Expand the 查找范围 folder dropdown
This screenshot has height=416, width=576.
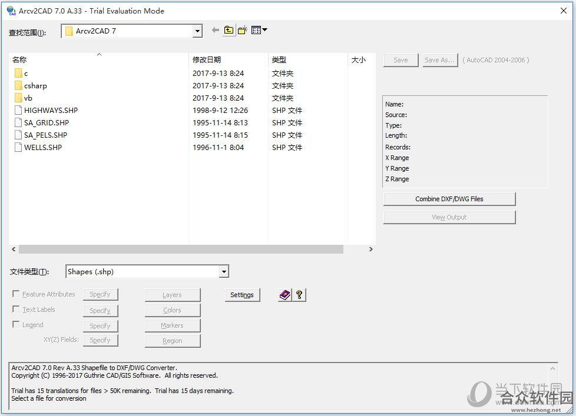[x=198, y=31]
